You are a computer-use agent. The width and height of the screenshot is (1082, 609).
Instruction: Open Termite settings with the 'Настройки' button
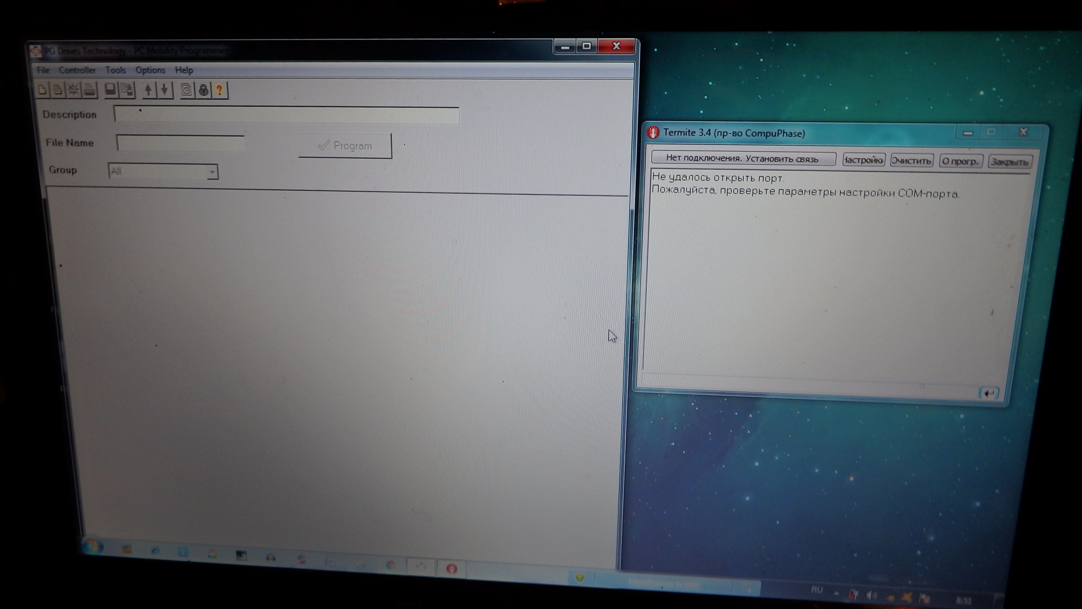[863, 160]
